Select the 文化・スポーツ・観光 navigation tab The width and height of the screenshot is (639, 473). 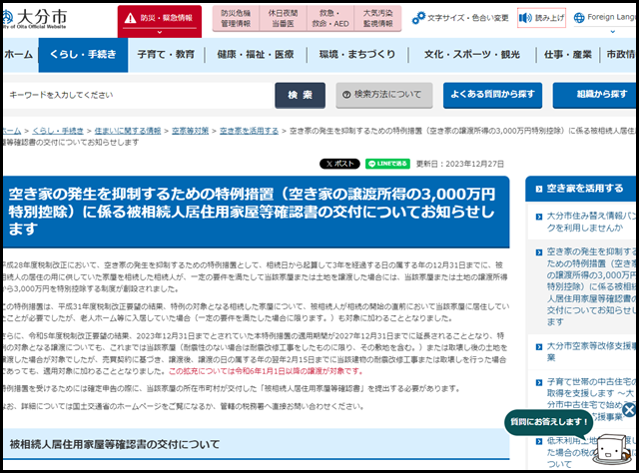(472, 54)
